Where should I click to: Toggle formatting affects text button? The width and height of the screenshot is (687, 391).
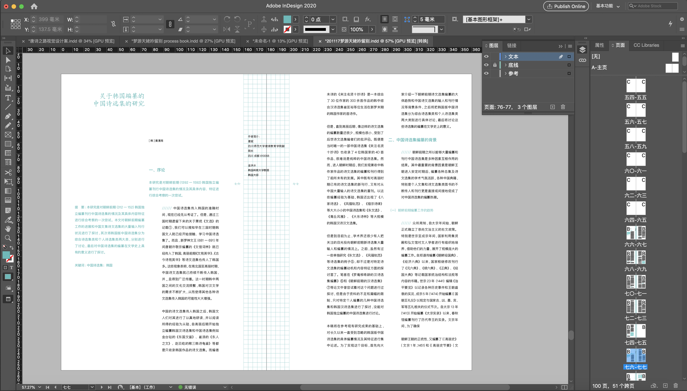(x=11, y=267)
